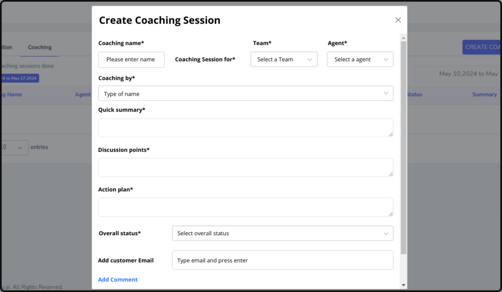Click the scroll down arrow in dialog

pyautogui.click(x=403, y=285)
